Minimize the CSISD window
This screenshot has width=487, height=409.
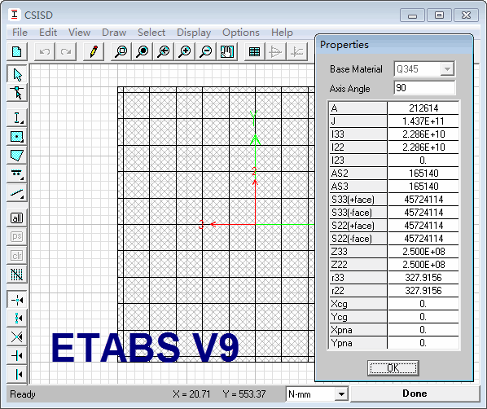[x=412, y=15]
